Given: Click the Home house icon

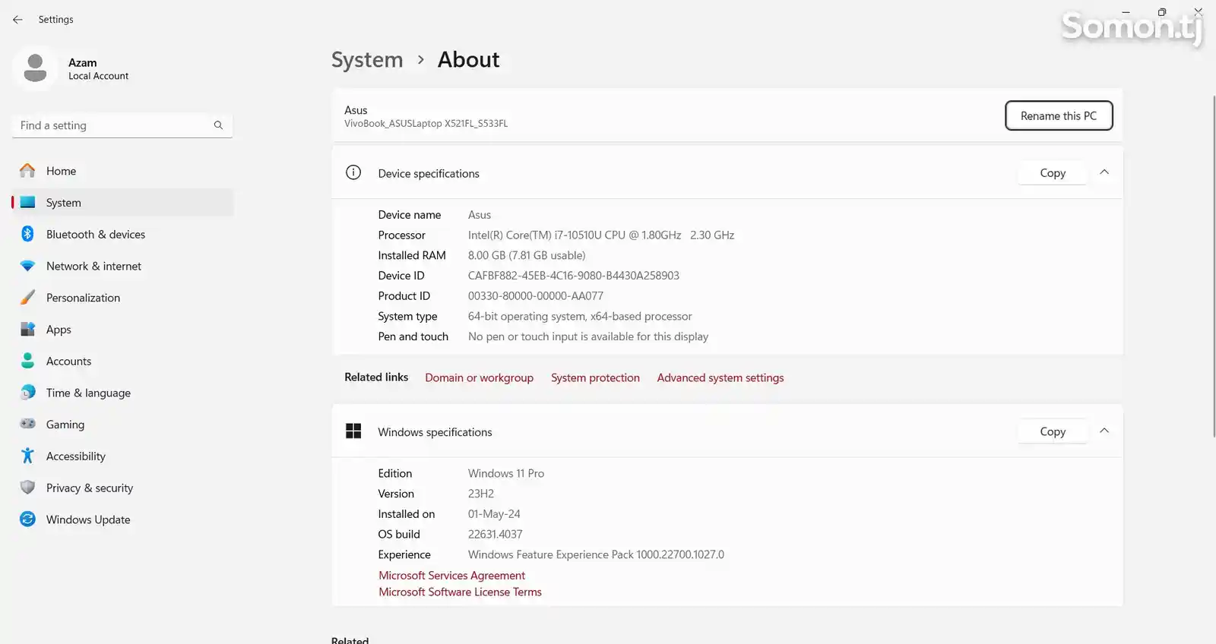Looking at the screenshot, I should 27,171.
